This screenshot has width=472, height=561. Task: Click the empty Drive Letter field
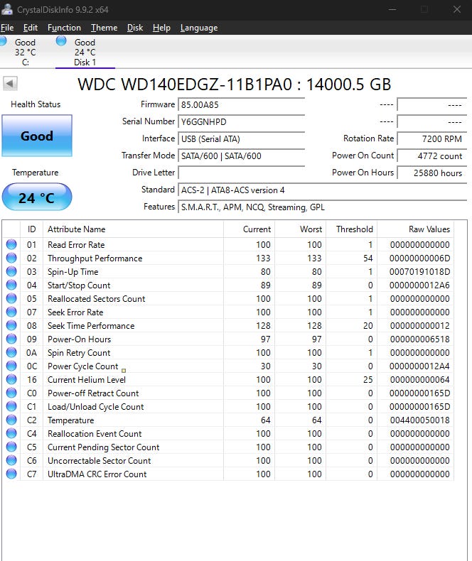pos(242,173)
